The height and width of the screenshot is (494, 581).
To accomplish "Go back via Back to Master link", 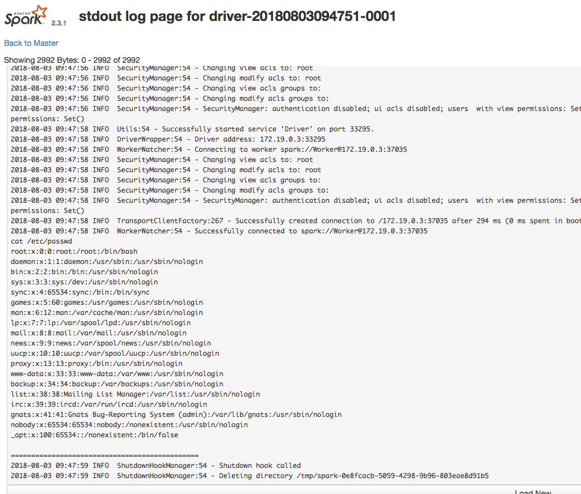I will (31, 43).
